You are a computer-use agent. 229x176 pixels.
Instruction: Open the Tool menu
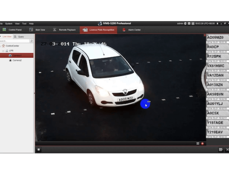[x=24, y=23]
